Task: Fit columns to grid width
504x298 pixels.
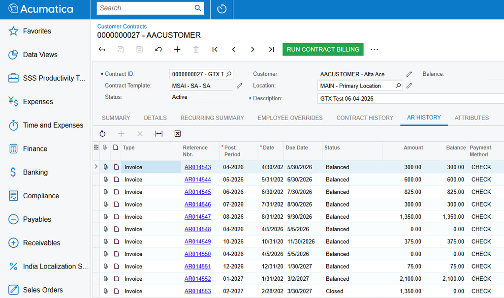Action: (x=159, y=134)
